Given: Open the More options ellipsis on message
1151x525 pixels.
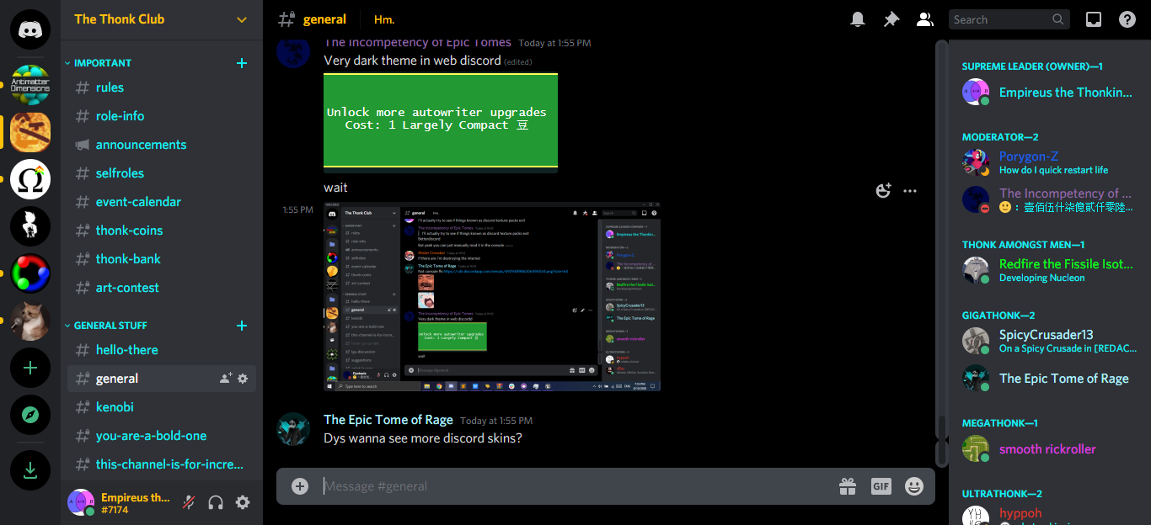Looking at the screenshot, I should 910,191.
